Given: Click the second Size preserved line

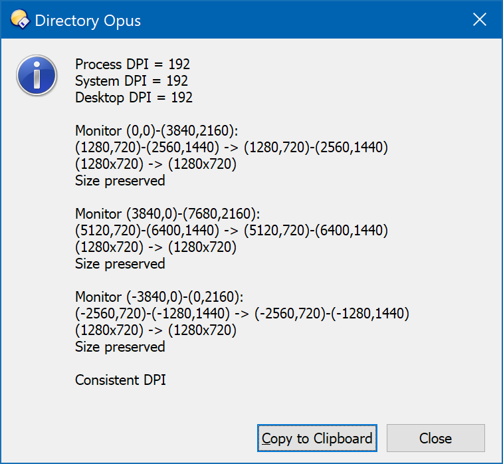Looking at the screenshot, I should click(x=120, y=264).
